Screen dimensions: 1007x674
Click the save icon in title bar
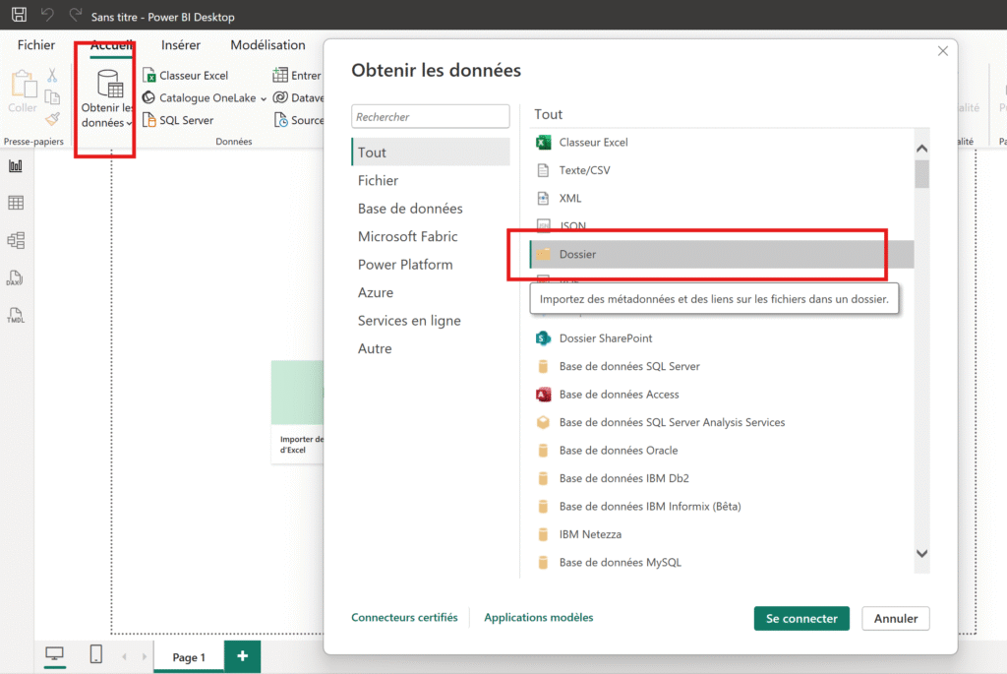tap(19, 17)
